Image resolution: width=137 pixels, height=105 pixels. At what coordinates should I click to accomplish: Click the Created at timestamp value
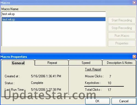(46, 76)
